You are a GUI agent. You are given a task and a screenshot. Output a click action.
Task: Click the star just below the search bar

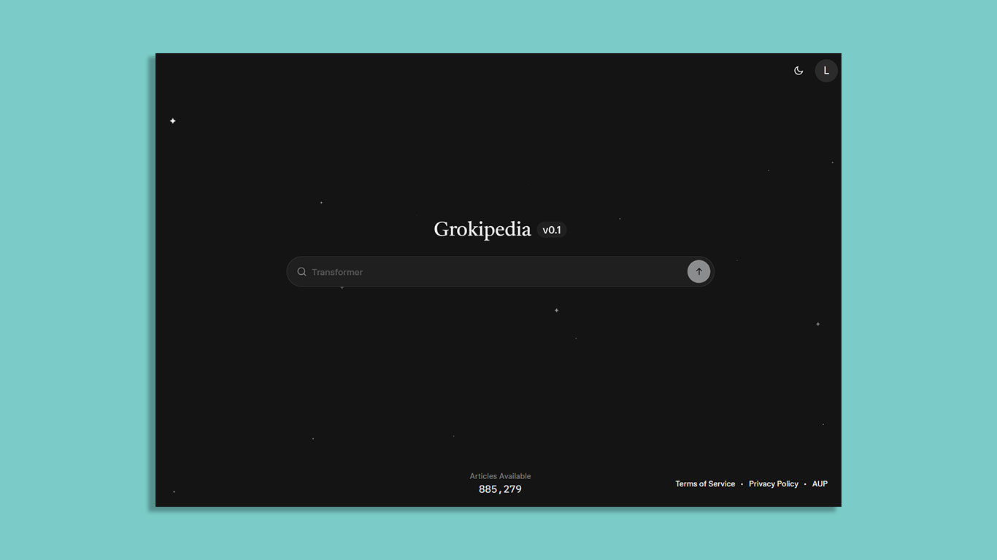(342, 288)
